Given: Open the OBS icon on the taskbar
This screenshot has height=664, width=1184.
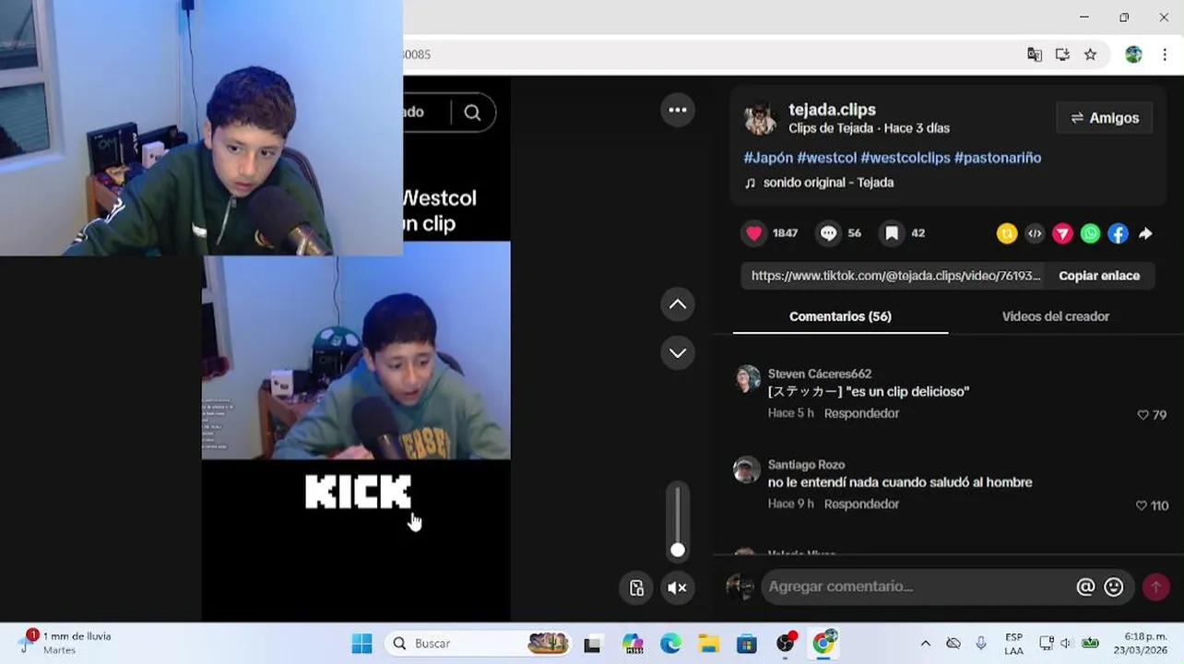Looking at the screenshot, I should coord(786,644).
